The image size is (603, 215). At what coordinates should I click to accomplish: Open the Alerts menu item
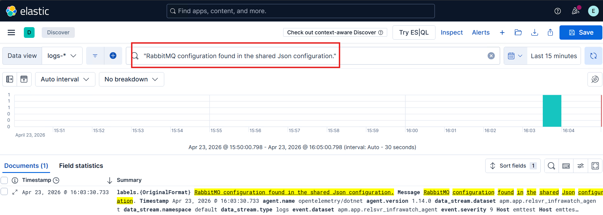coord(481,33)
